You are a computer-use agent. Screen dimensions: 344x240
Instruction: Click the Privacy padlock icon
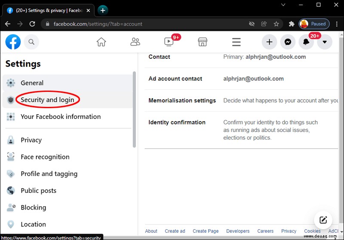[x=10, y=140]
